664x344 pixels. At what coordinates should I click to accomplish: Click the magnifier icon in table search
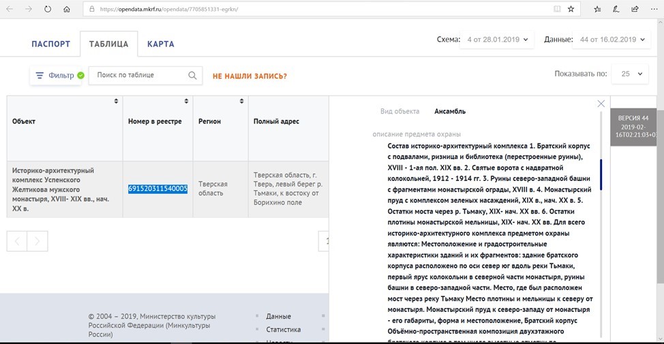(192, 76)
